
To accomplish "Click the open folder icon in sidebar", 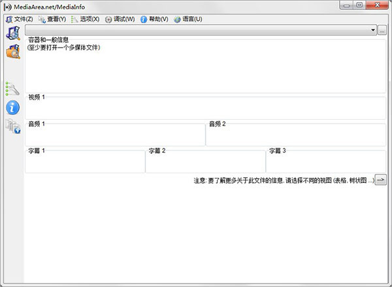I will pyautogui.click(x=13, y=52).
